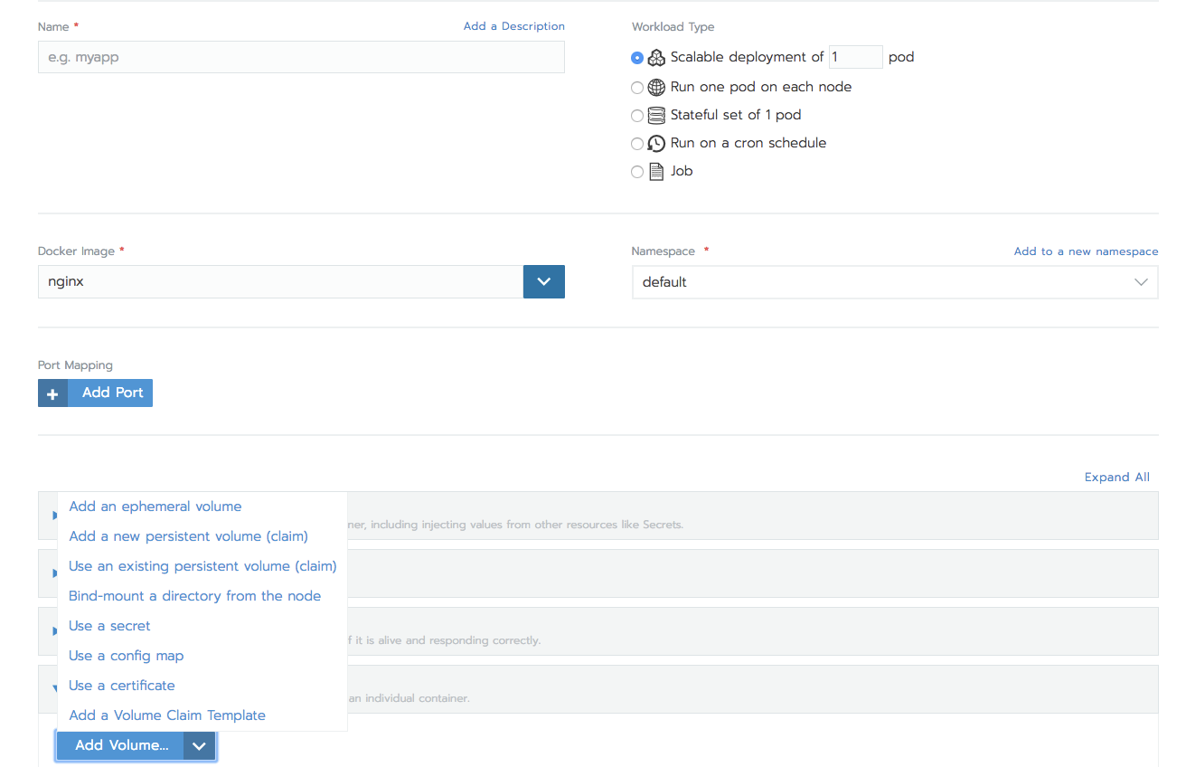1186x767 pixels.
Task: Click the chevron icon on Docker Image field
Action: (543, 281)
